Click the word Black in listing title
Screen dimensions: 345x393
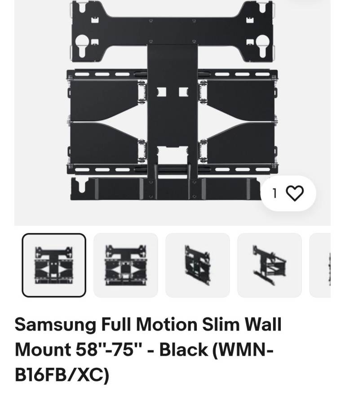coord(184,349)
